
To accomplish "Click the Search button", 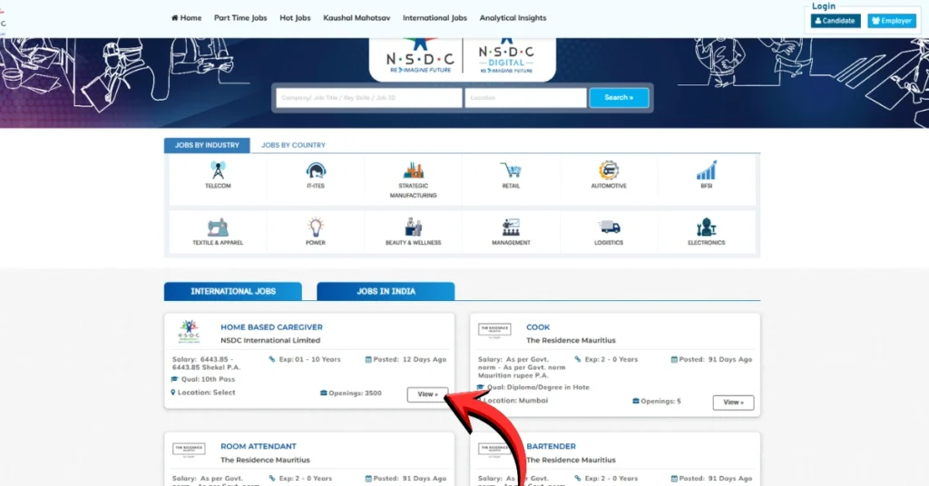I will click(x=619, y=98).
